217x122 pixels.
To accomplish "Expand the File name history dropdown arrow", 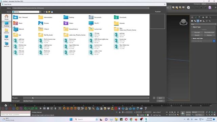I will 148,98.
